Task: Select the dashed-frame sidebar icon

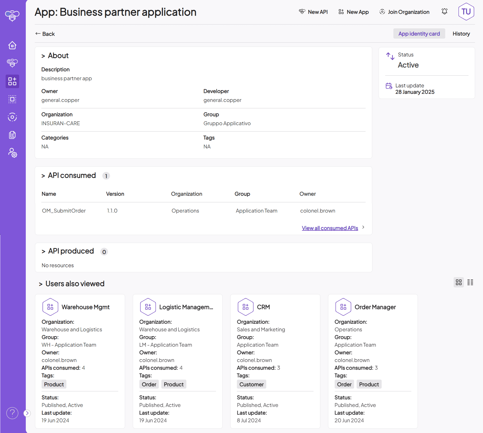Action: (x=12, y=99)
